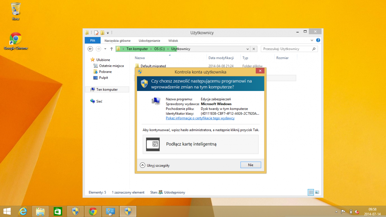The image size is (386, 217).
Task: Open File Explorer from the taskbar
Action: (40, 211)
